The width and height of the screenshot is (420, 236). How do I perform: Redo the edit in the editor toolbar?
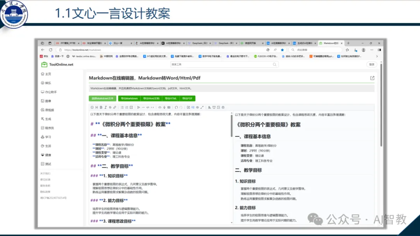coord(181,107)
